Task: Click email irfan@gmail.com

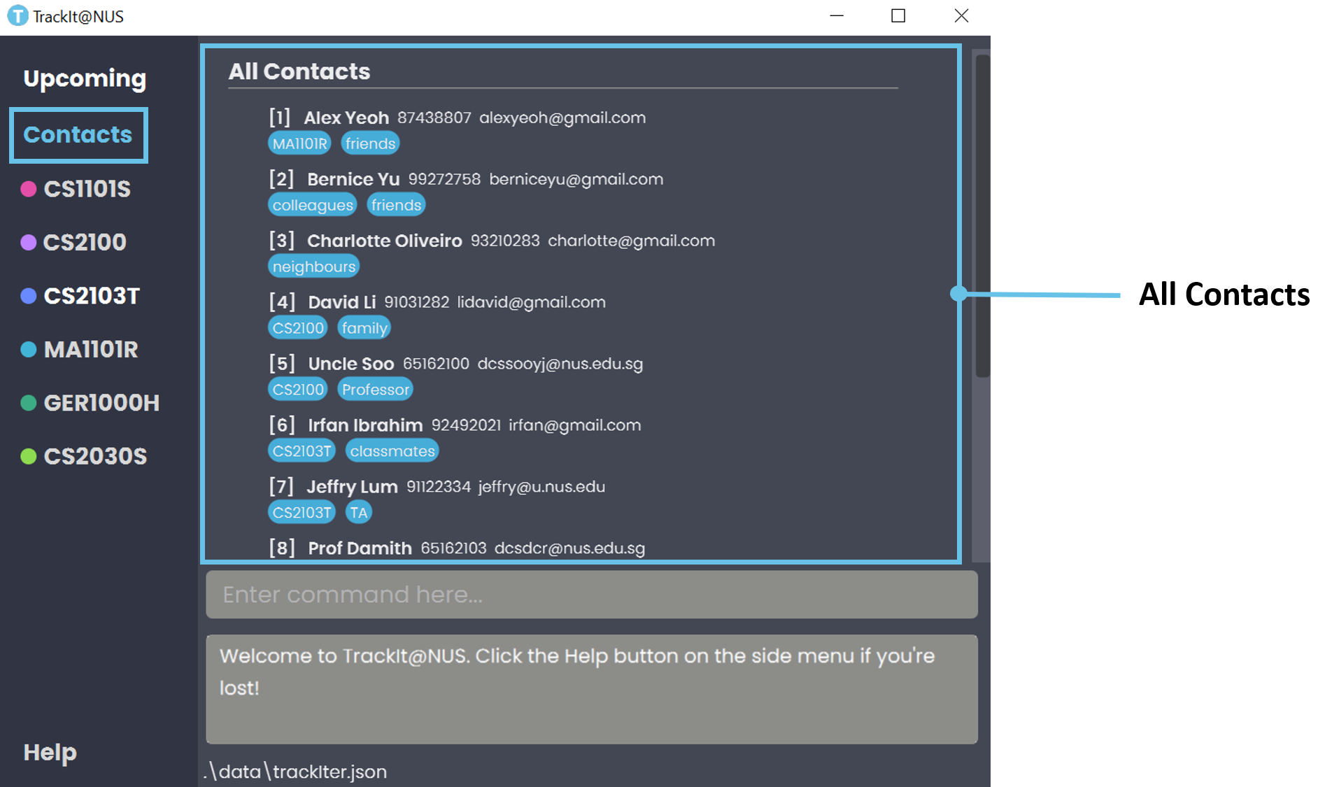Action: click(x=575, y=425)
